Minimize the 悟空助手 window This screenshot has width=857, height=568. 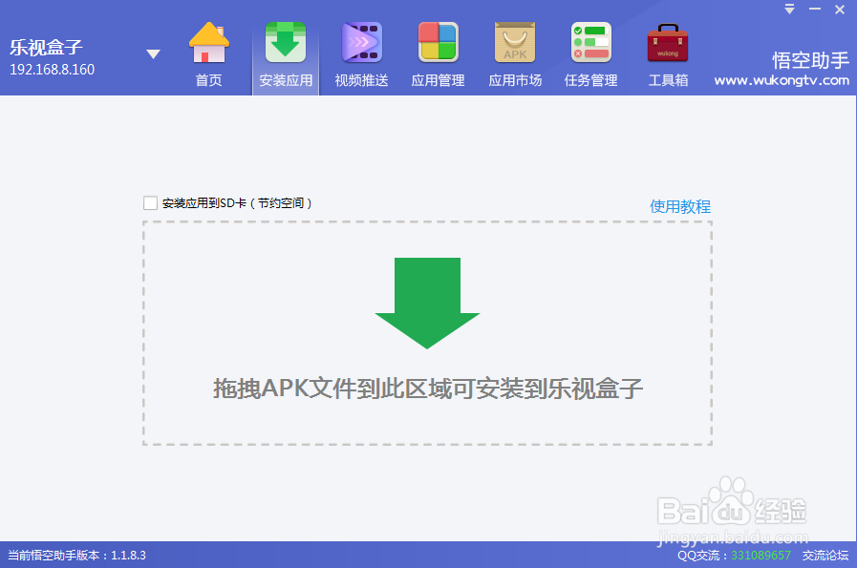(815, 10)
